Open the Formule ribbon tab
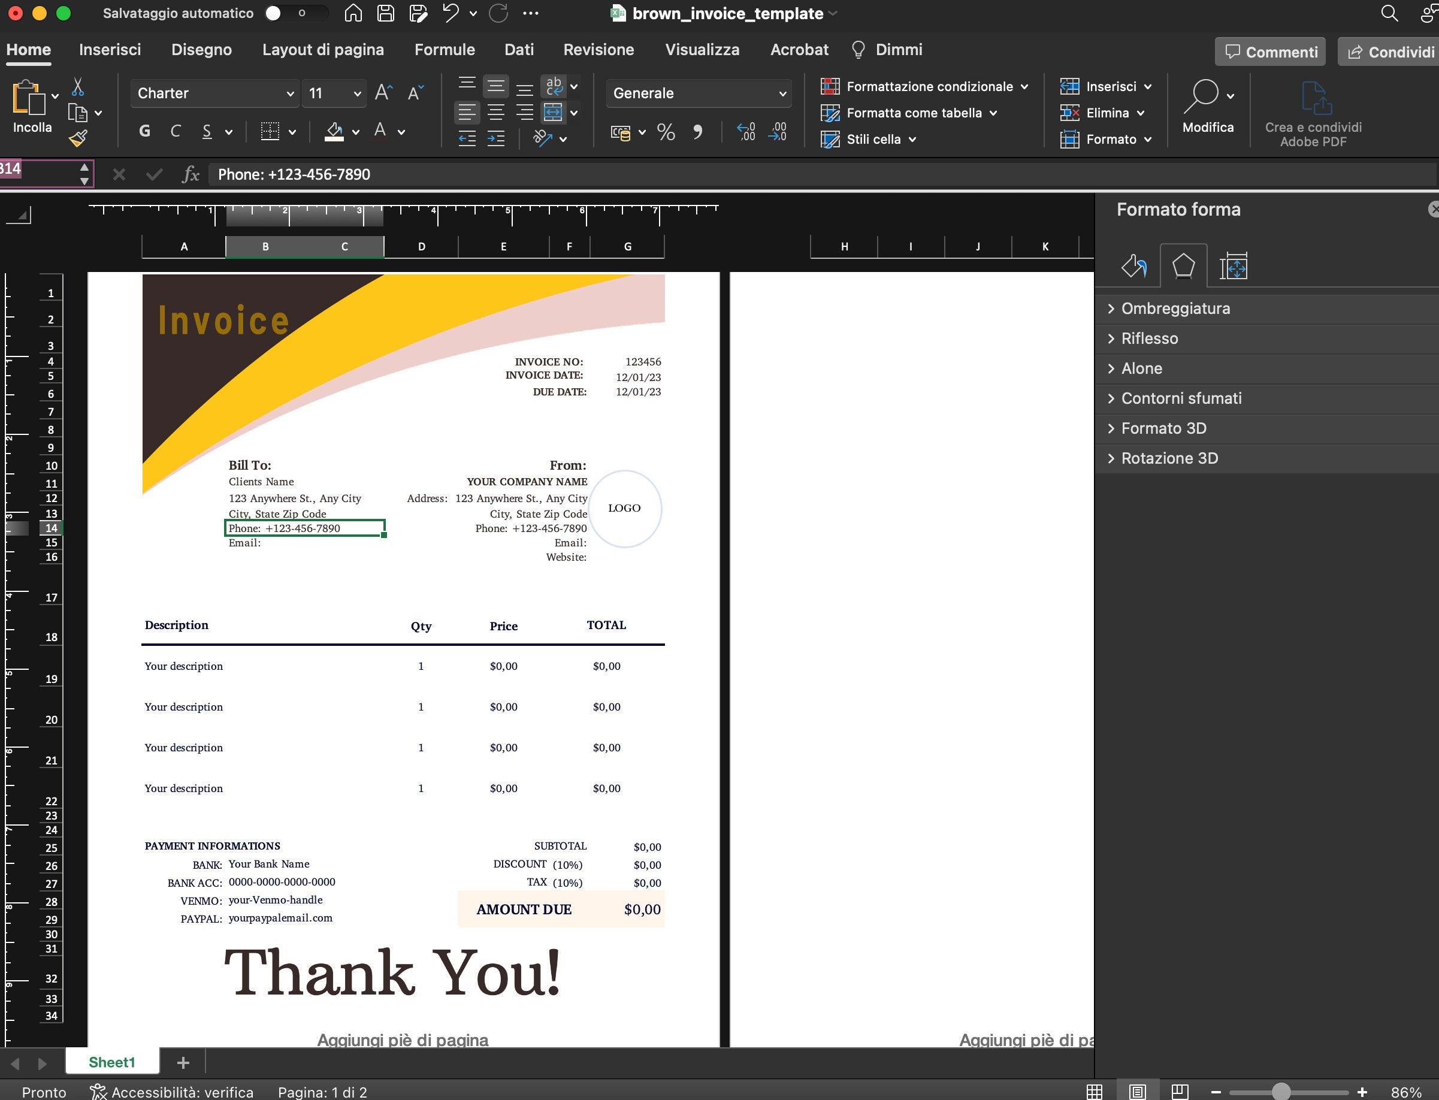This screenshot has width=1439, height=1100. coord(445,50)
